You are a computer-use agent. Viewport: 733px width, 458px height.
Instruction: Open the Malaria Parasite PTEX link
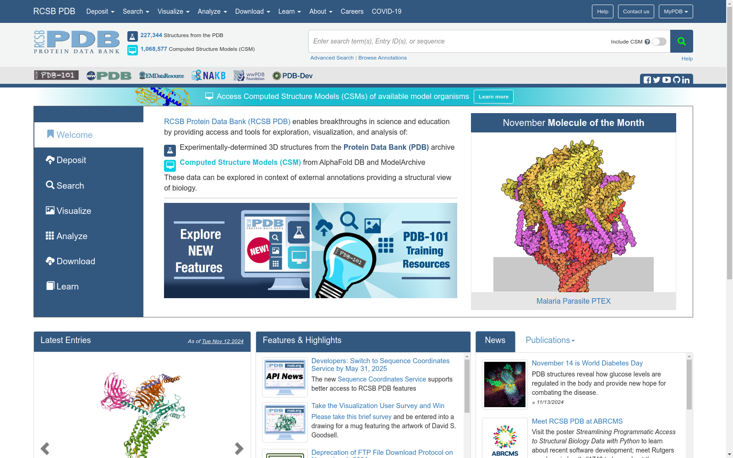[574, 301]
